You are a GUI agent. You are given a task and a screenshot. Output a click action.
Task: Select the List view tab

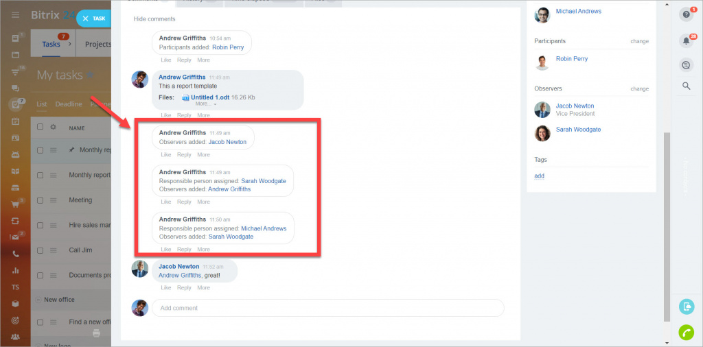pyautogui.click(x=42, y=104)
